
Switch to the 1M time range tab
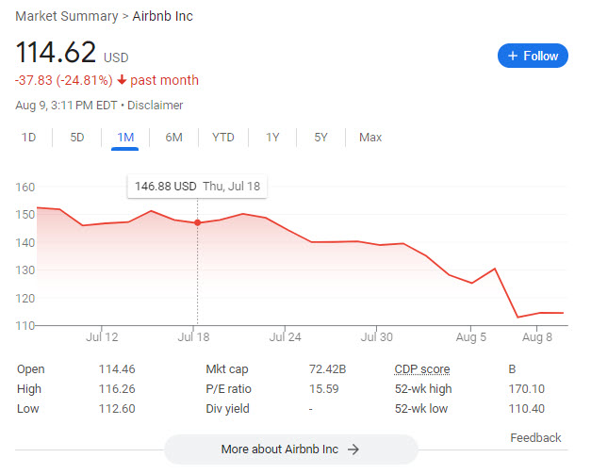(x=125, y=138)
